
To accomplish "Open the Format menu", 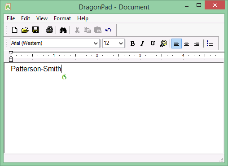I will [62, 18].
